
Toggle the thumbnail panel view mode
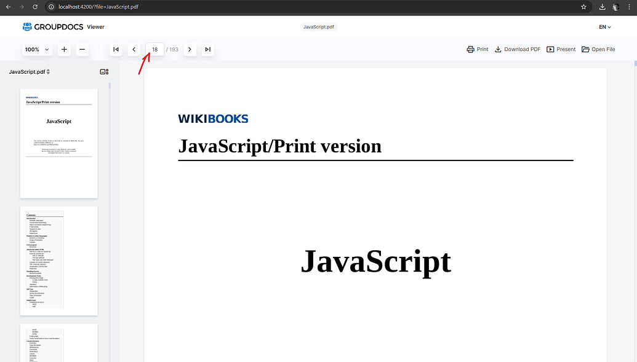(103, 71)
